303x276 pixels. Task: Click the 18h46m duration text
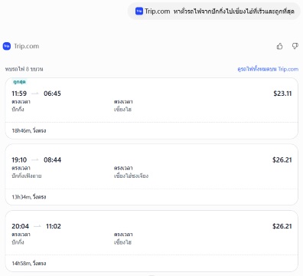click(29, 130)
